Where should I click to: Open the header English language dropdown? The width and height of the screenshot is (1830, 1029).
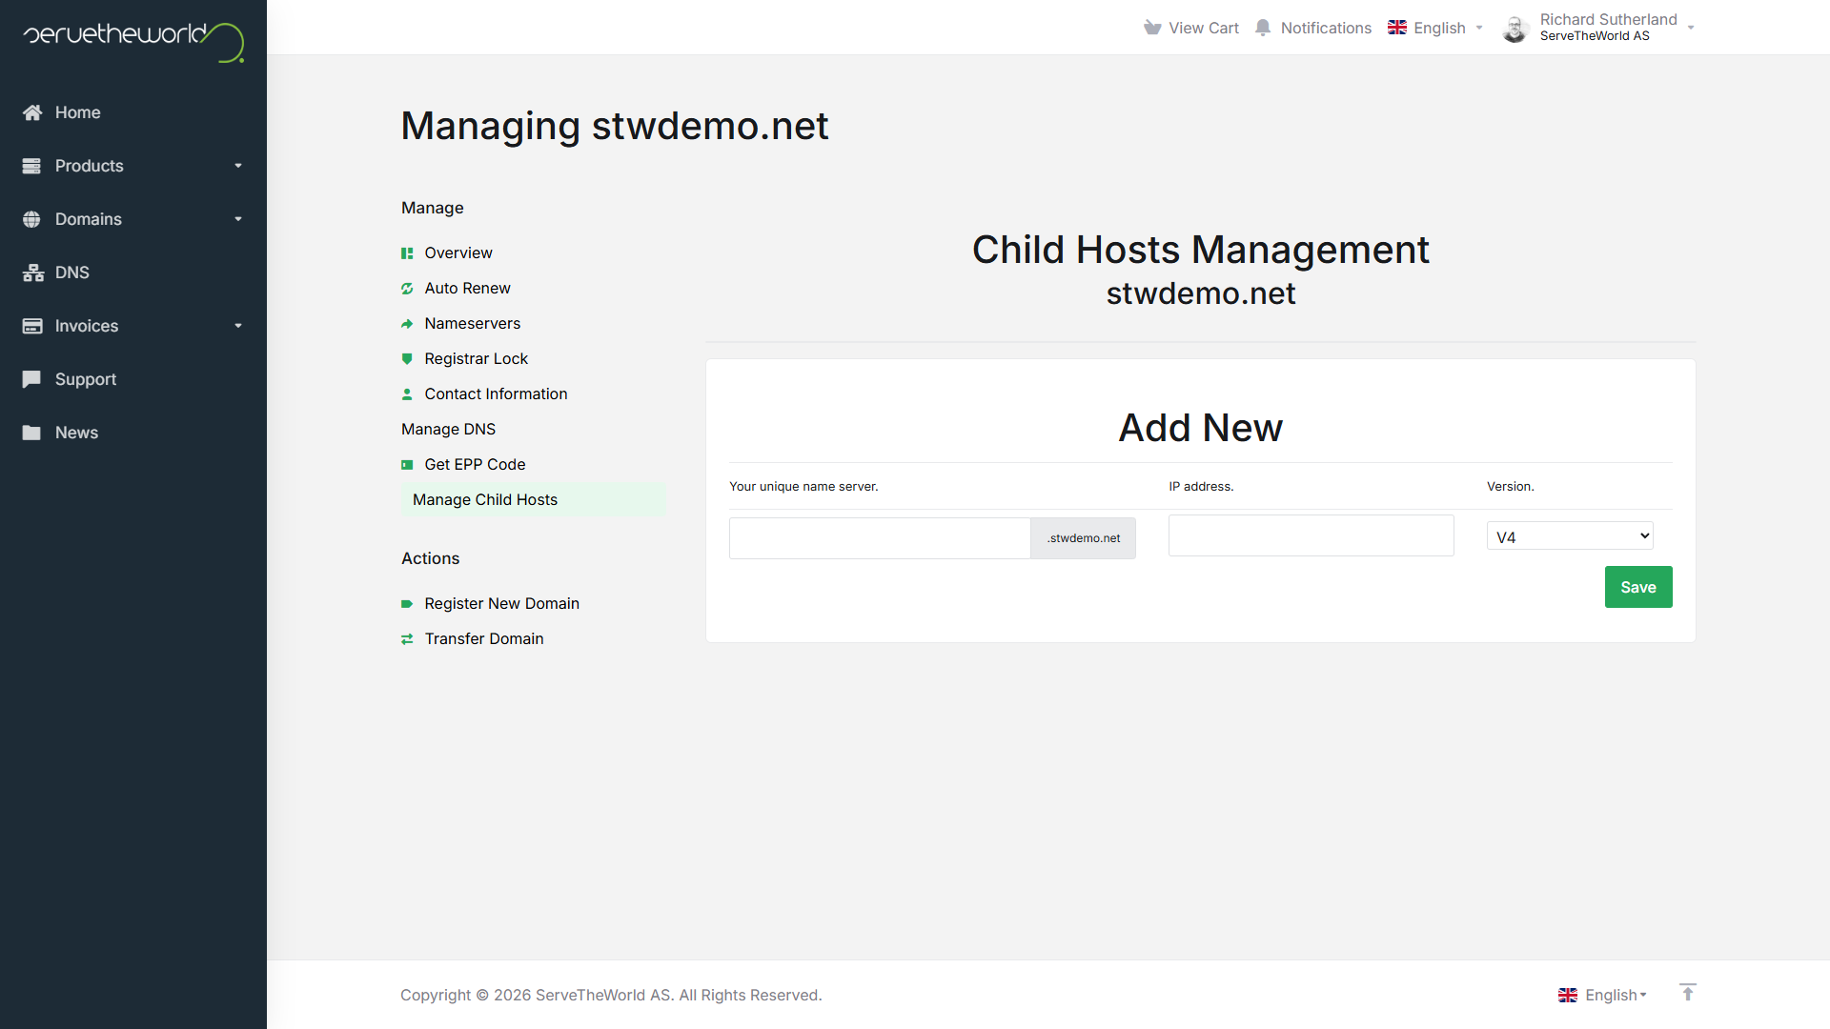click(x=1435, y=28)
